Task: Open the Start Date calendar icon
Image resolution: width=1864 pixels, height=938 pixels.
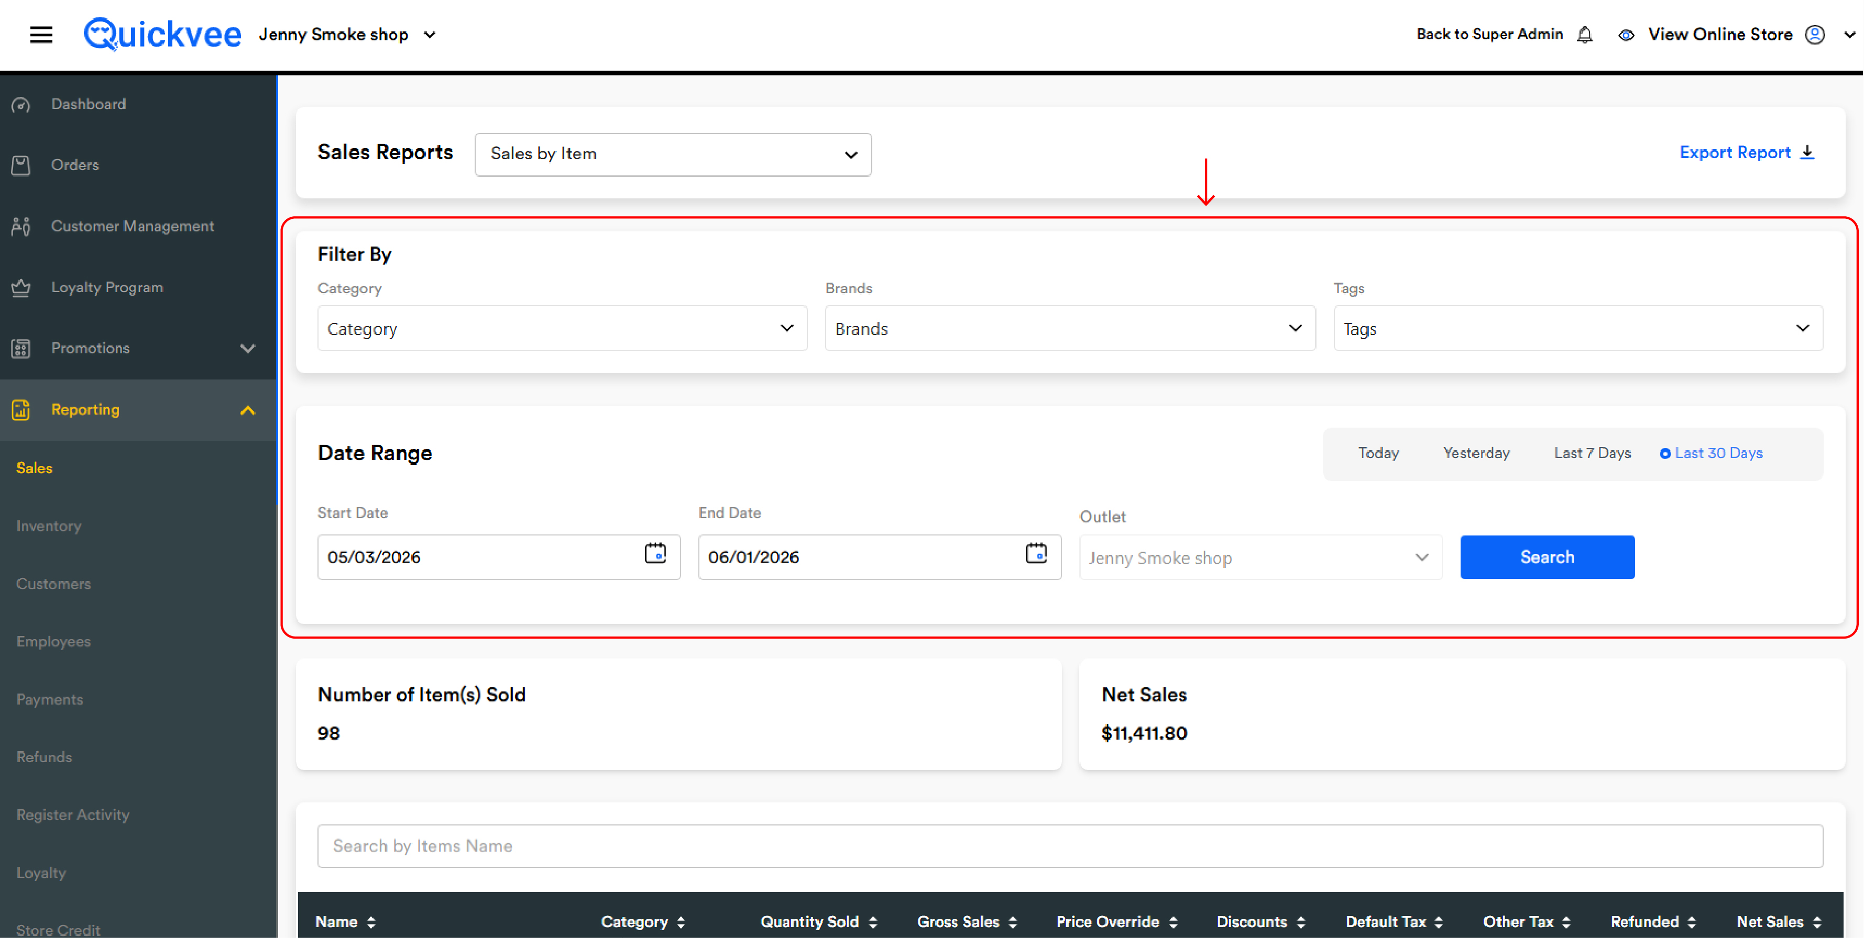Action: [x=655, y=553]
